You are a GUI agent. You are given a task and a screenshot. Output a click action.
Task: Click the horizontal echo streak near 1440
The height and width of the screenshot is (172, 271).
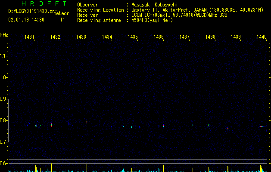pyautogui.click(x=262, y=126)
